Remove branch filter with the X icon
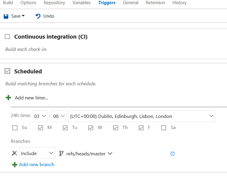227x176 pixels. click(x=14, y=153)
